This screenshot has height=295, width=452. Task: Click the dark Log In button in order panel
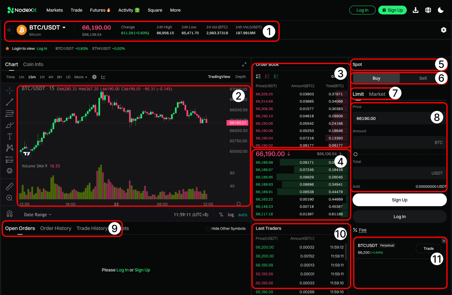[x=400, y=216]
